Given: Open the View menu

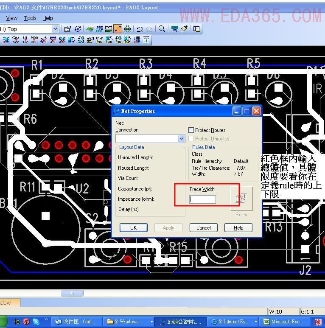Looking at the screenshot, I should pos(12,18).
